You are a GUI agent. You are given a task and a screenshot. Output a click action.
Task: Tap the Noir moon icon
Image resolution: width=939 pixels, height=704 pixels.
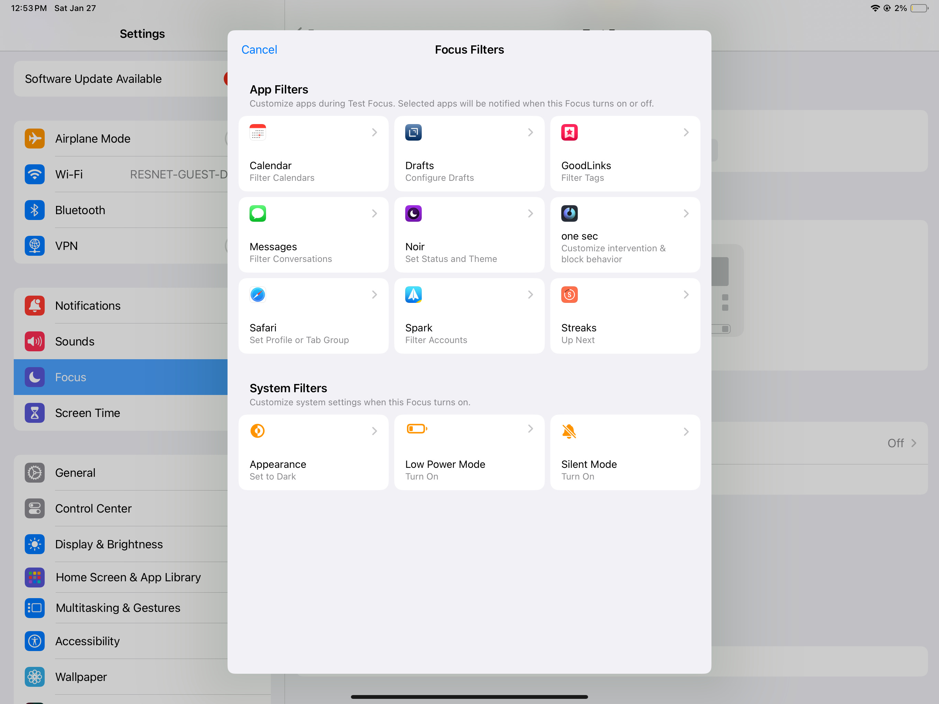(413, 213)
